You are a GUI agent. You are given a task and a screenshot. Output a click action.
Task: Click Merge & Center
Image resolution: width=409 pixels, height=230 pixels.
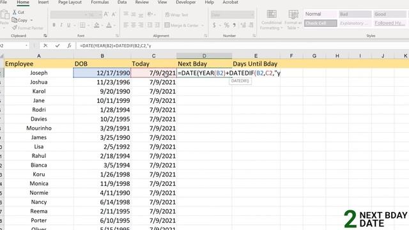(x=181, y=26)
